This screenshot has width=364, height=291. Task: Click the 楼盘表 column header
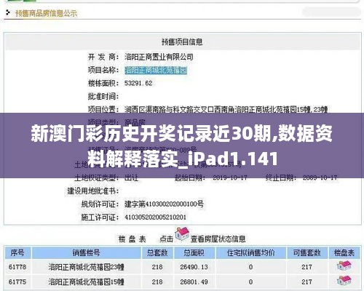[x=344, y=253]
